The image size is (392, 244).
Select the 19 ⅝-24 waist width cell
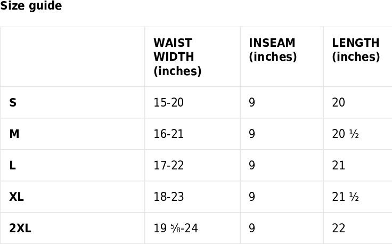192,228
